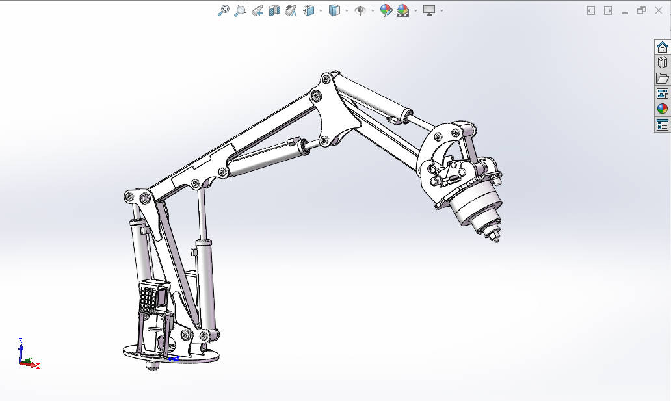This screenshot has width=671, height=401.
Task: Click the Apply Scene icon
Action: tap(402, 10)
